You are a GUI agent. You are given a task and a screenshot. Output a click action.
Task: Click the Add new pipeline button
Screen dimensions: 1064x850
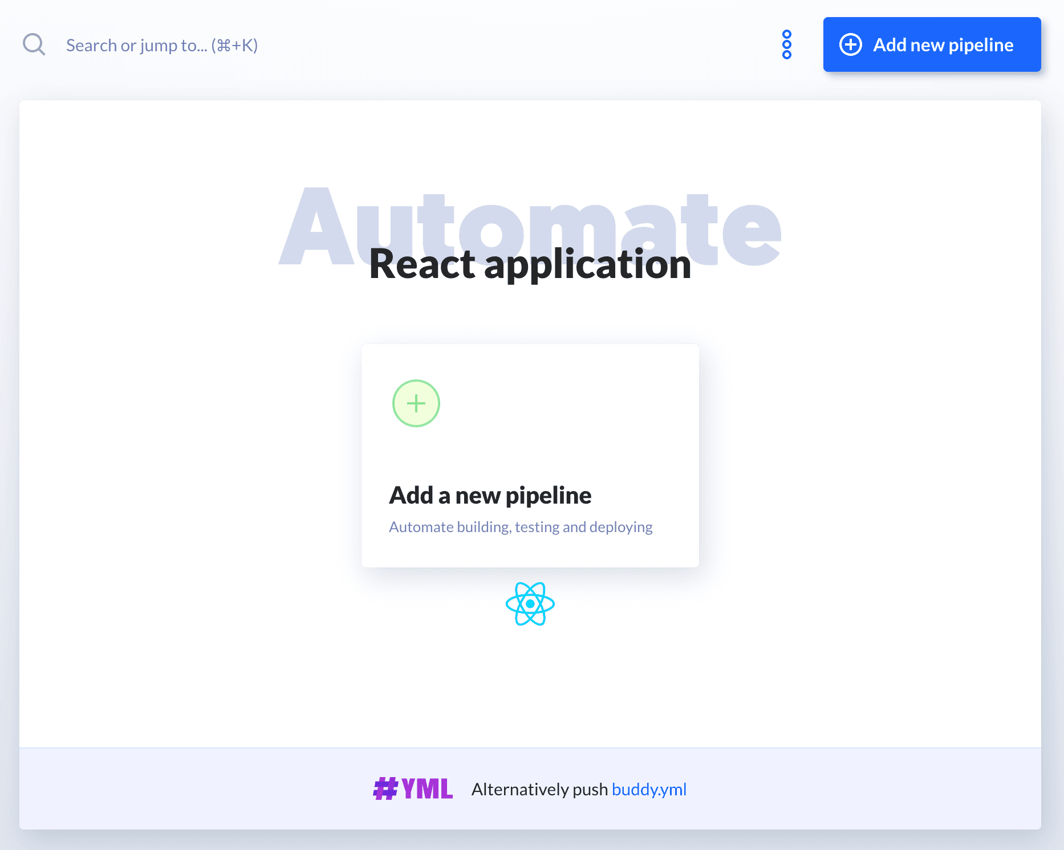(931, 44)
